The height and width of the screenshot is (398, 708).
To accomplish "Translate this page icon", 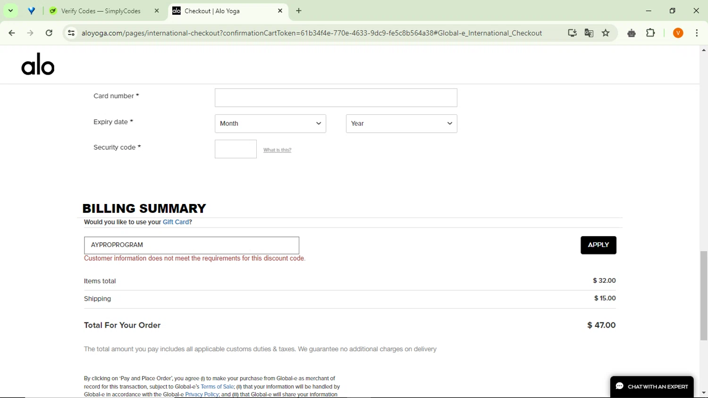I will [589, 33].
